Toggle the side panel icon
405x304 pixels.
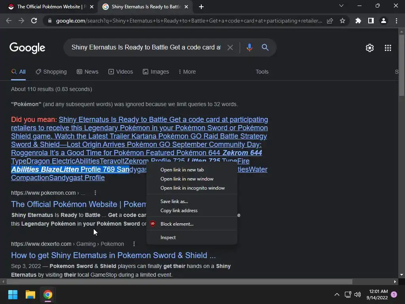click(x=371, y=21)
